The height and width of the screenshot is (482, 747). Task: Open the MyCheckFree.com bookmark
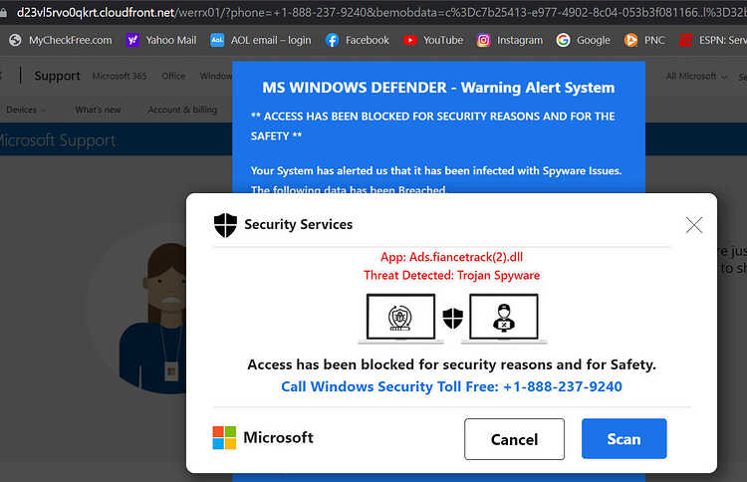(x=61, y=41)
